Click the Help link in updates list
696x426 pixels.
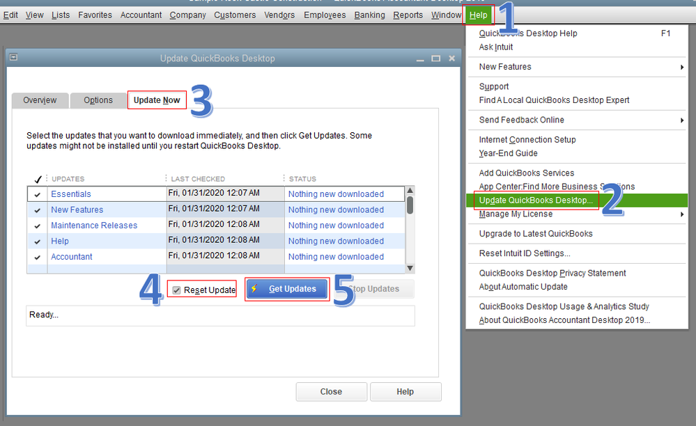(x=60, y=241)
